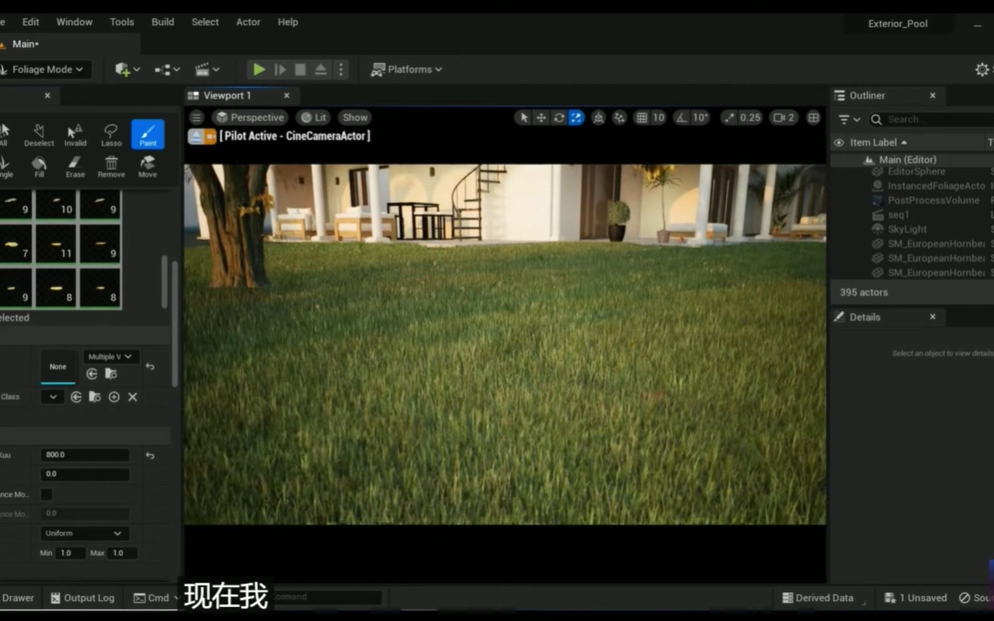
Task: Toggle the scale snapping icon highlighted blue
Action: (x=576, y=117)
